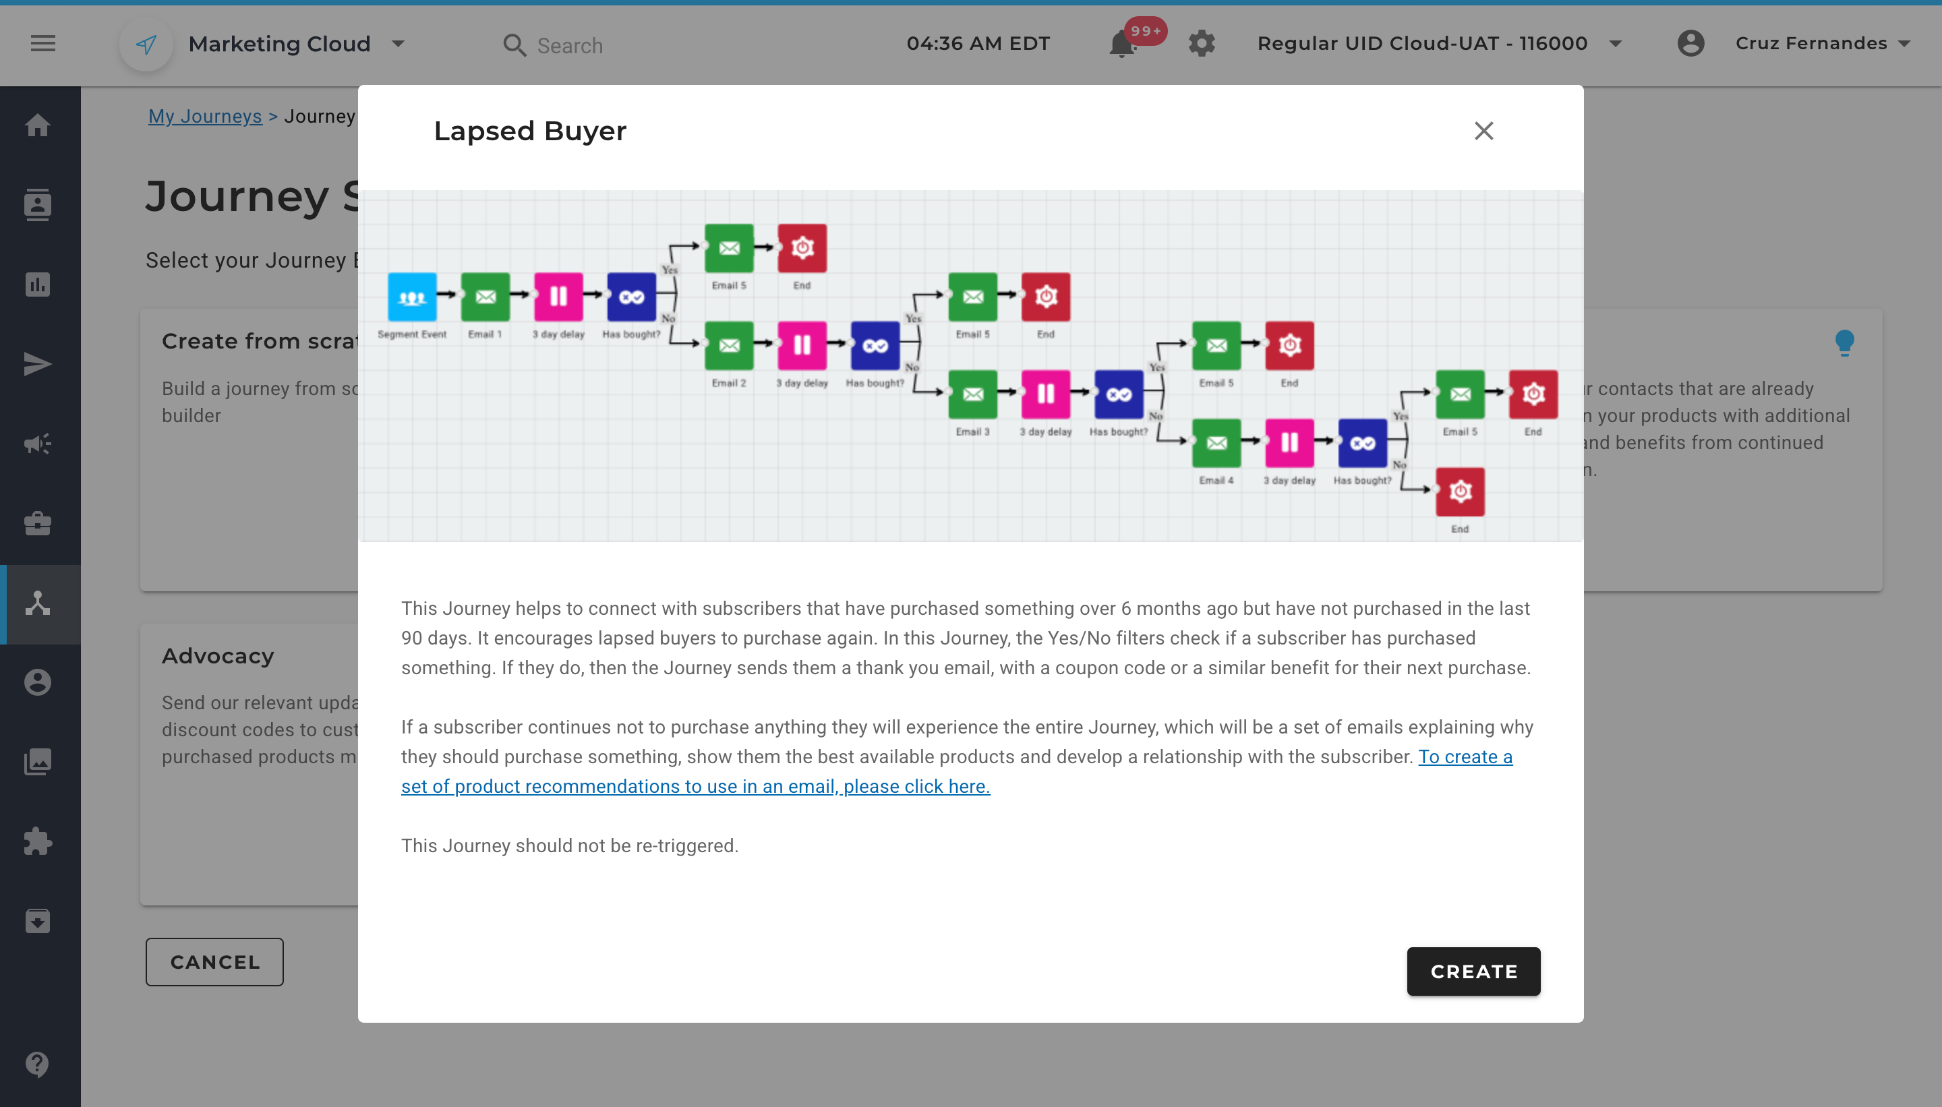Select the Journeys sidebar icon
This screenshot has width=1942, height=1107.
[x=37, y=603]
